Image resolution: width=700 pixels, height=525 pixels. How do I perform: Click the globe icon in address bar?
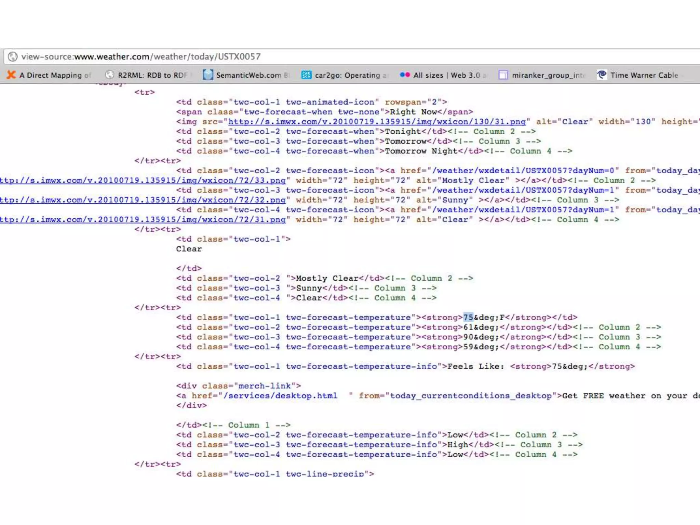tap(13, 56)
